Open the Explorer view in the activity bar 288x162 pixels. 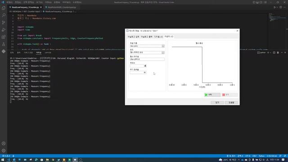tap(4, 8)
